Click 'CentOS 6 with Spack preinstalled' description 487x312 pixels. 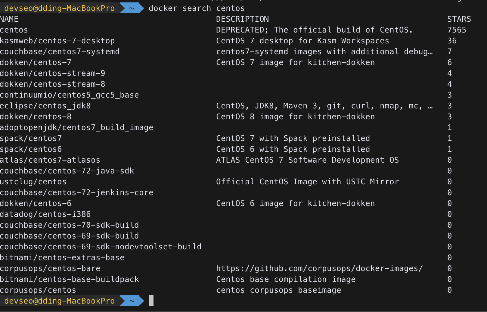(x=293, y=149)
